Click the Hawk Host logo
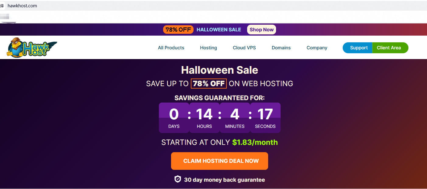The width and height of the screenshot is (427, 189). pyautogui.click(x=32, y=47)
